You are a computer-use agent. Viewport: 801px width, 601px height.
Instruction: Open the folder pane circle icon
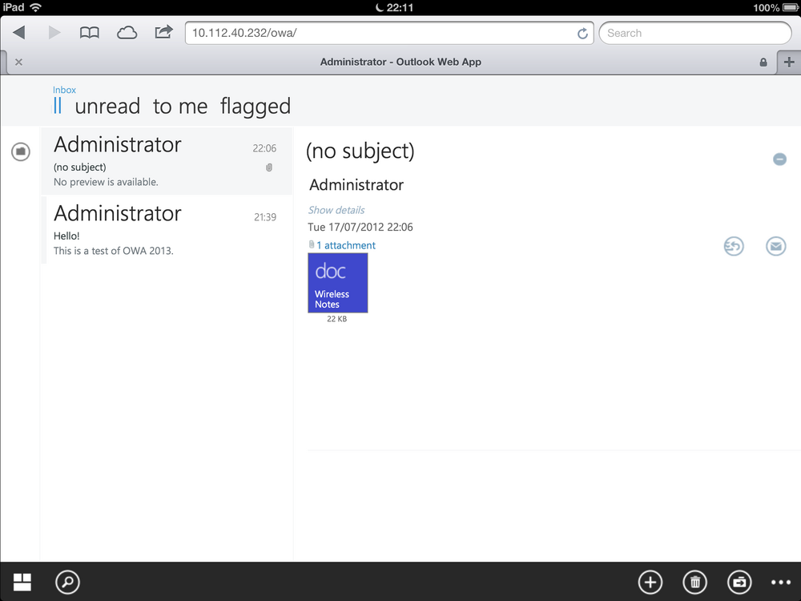[21, 151]
